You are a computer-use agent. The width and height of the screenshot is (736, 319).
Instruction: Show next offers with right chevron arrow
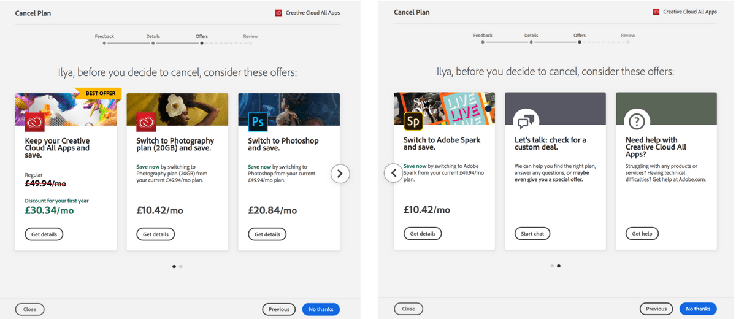point(340,174)
